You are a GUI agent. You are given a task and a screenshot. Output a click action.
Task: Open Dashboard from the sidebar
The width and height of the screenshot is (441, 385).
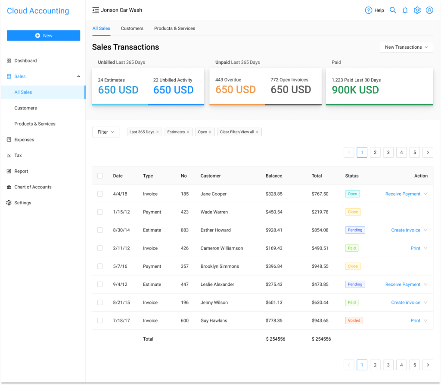pyautogui.click(x=25, y=61)
